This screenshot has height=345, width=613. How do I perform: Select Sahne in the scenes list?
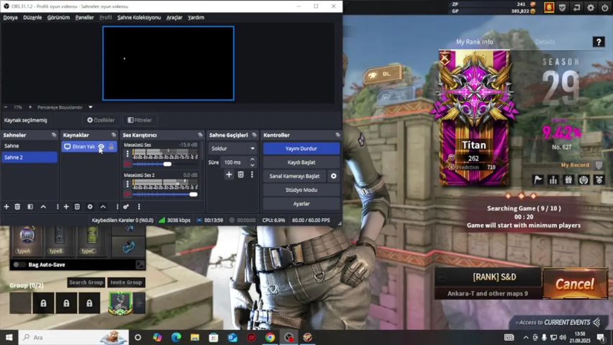tap(29, 146)
